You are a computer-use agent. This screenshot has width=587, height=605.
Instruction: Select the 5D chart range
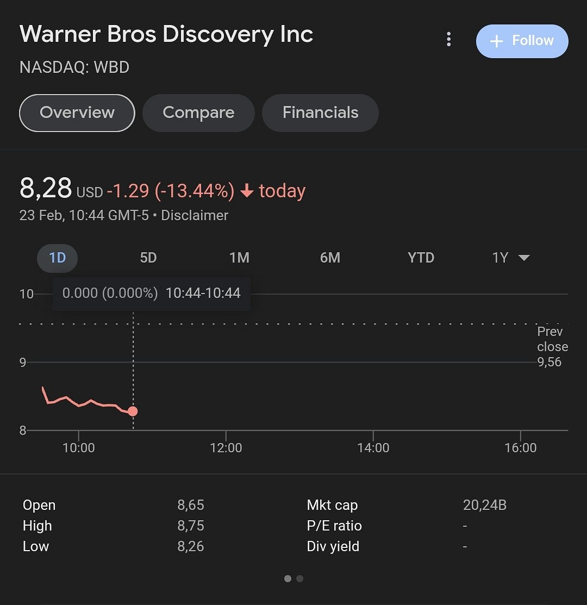(x=148, y=258)
